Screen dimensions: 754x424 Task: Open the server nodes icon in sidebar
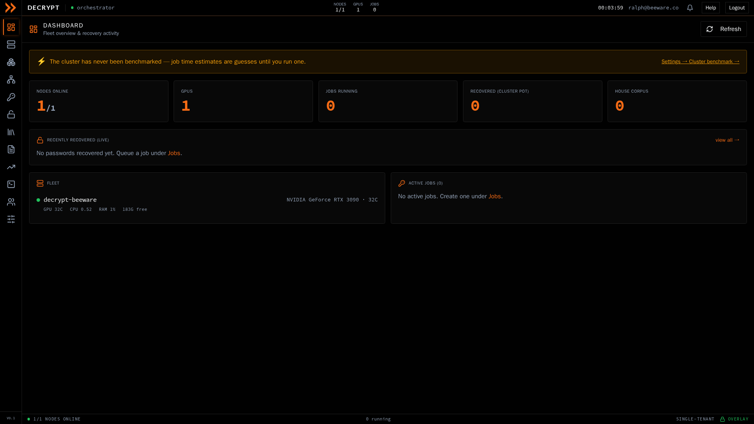tap(11, 45)
